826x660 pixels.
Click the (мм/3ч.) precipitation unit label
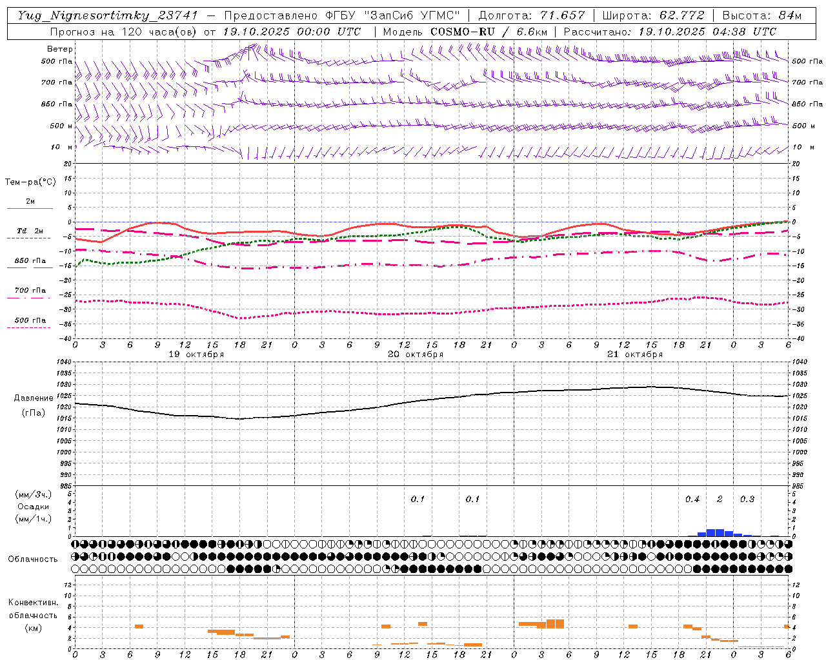tap(34, 494)
